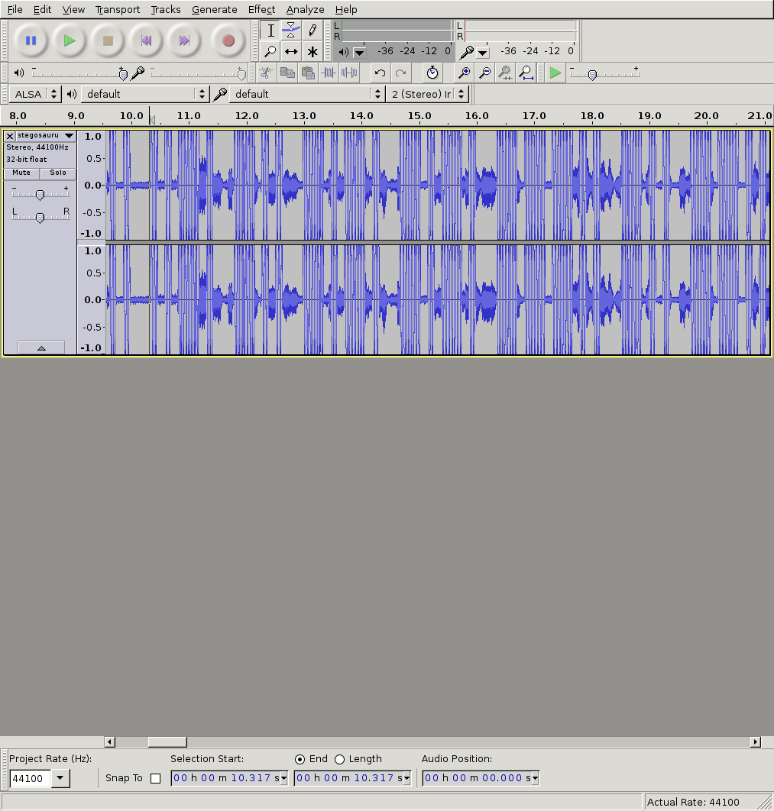The width and height of the screenshot is (774, 811).
Task: Click the Fit project zoom icon
Action: pos(526,73)
